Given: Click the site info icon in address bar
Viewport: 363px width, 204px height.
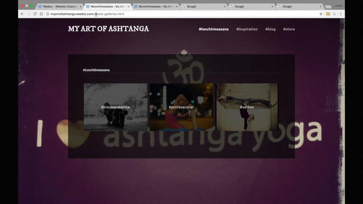Looking at the screenshot, I should [x=48, y=14].
